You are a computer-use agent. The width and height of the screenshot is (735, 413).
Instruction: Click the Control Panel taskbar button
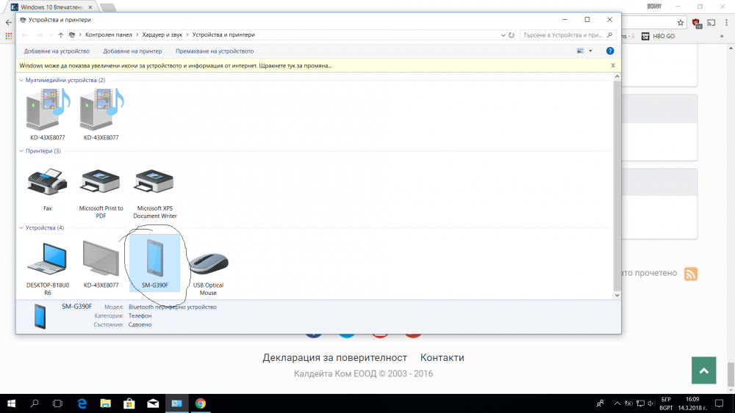pyautogui.click(x=176, y=403)
